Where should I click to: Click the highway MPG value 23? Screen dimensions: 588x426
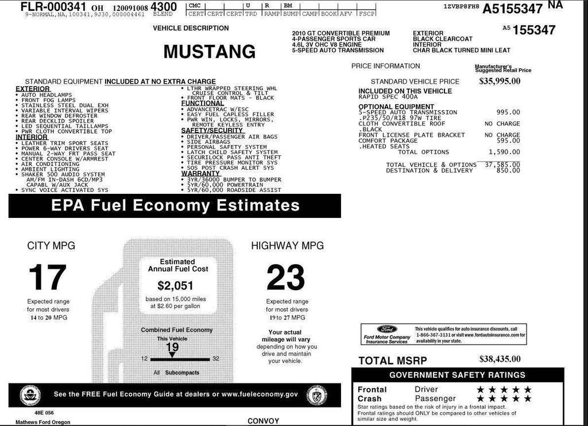[x=286, y=278]
